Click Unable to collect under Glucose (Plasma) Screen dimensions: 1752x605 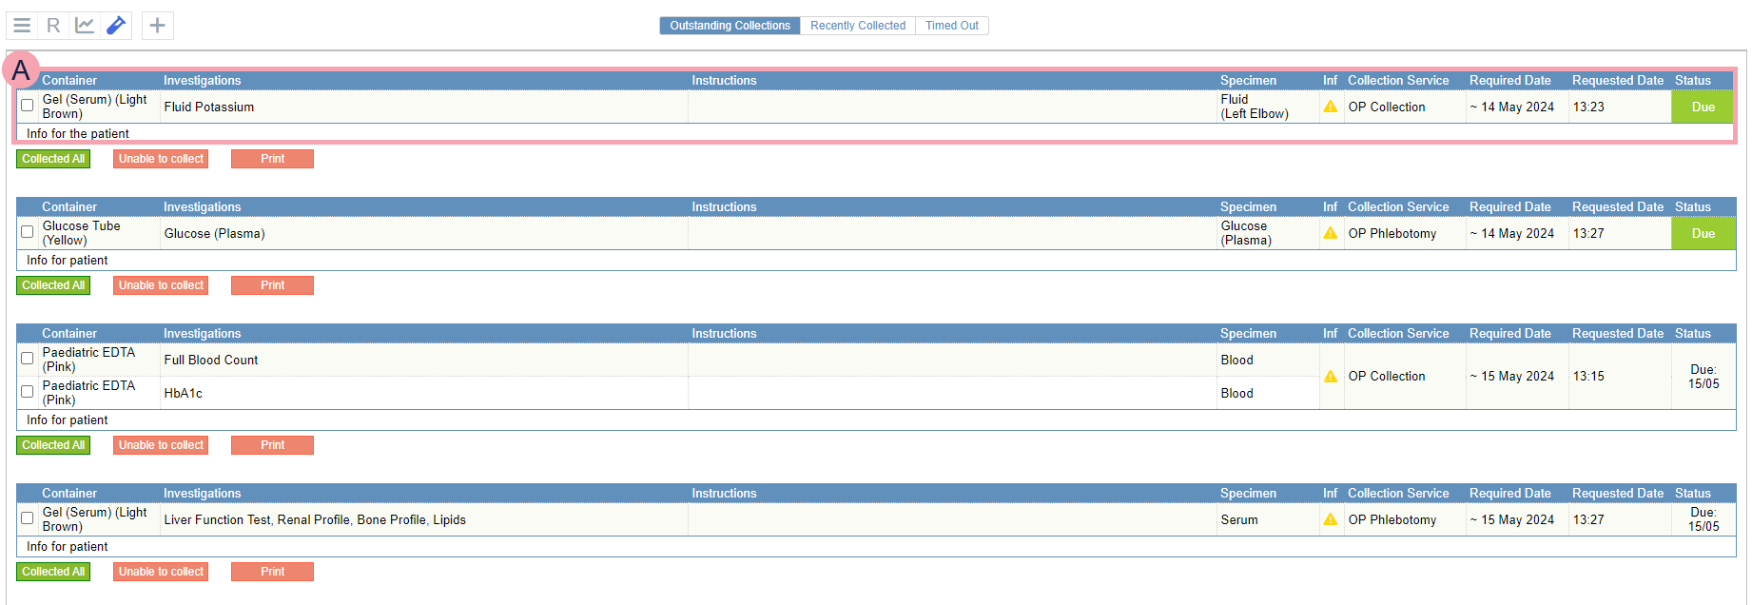161,285
